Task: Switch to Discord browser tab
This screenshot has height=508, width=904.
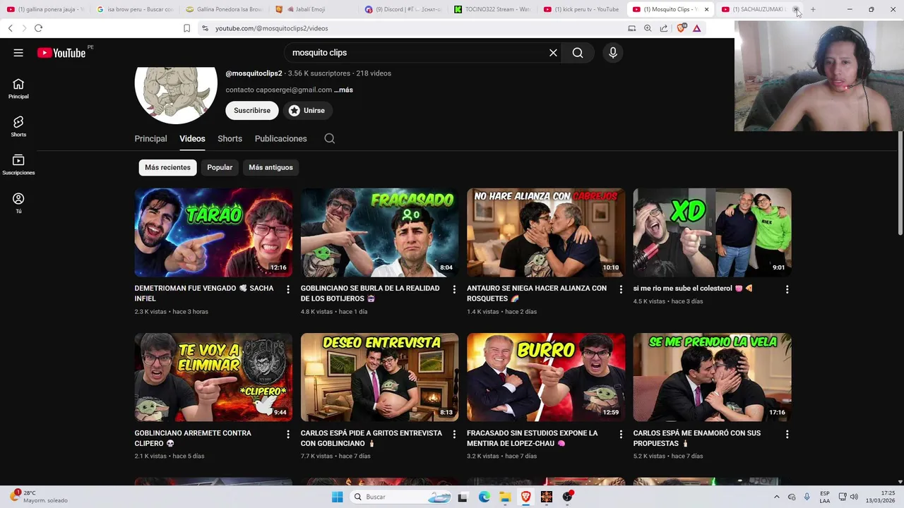Action: (404, 9)
